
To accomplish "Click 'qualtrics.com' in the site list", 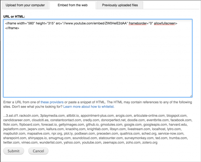I will point(130,133).
